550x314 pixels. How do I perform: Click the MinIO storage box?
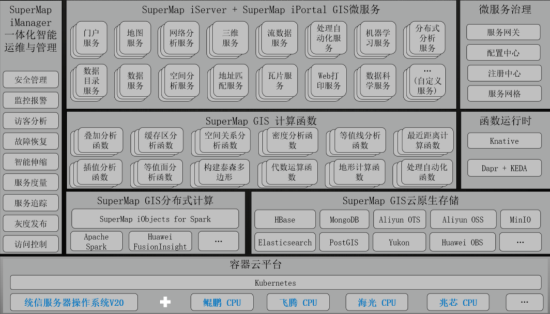pyautogui.click(x=520, y=220)
